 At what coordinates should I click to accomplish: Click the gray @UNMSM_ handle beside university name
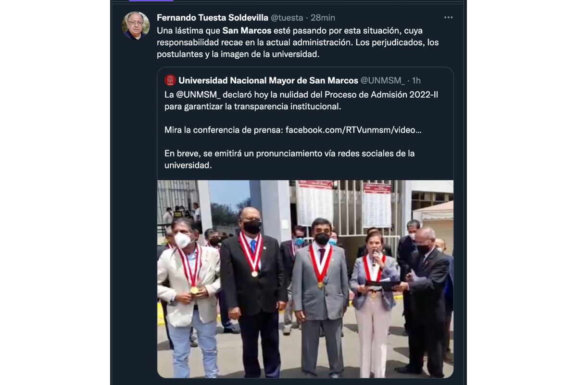point(383,80)
